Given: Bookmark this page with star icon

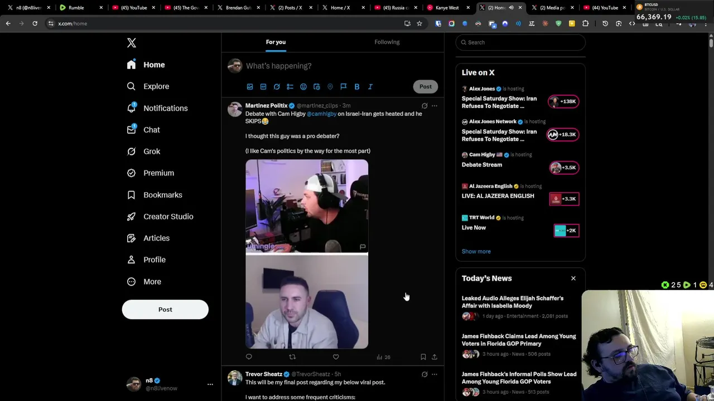Looking at the screenshot, I should coord(419,23).
